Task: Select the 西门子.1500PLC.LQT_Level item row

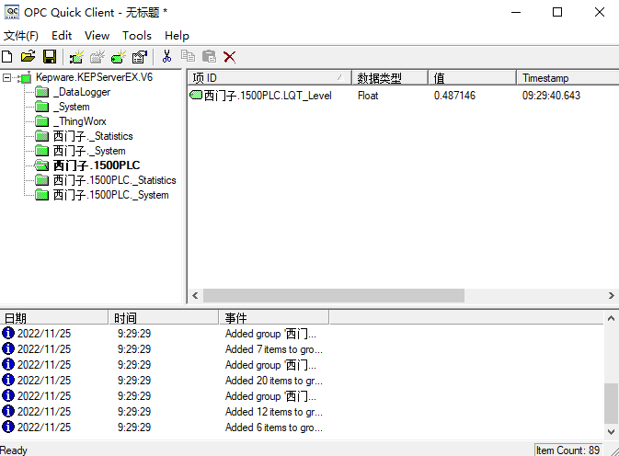Action: (404, 96)
